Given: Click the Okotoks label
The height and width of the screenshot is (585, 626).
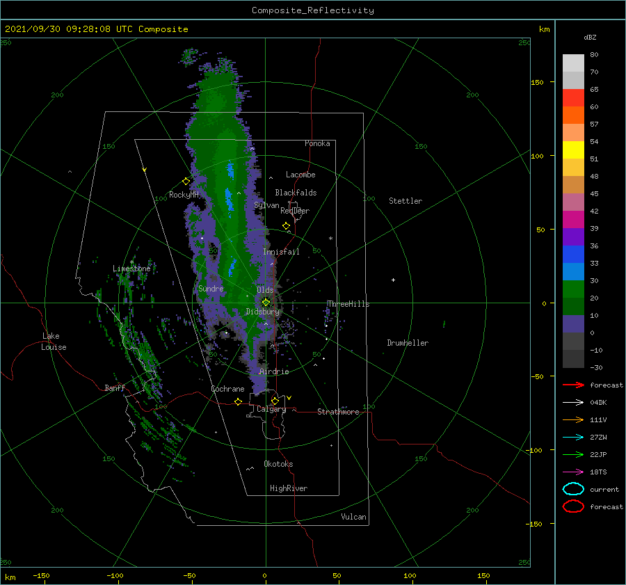Looking at the screenshot, I should [x=278, y=464].
